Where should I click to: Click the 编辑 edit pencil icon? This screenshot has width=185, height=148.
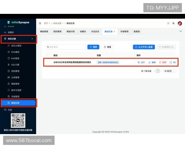coord(149,62)
